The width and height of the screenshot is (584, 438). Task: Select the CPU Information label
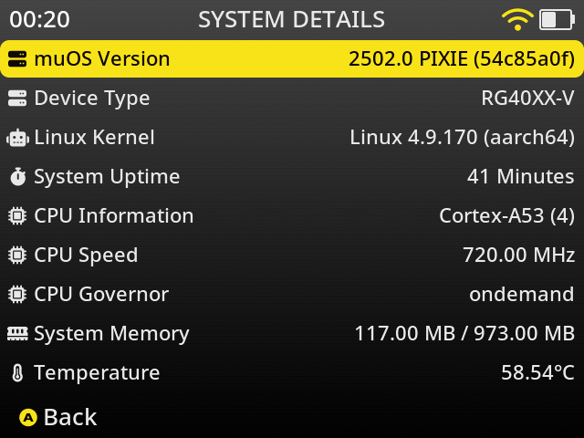point(113,216)
